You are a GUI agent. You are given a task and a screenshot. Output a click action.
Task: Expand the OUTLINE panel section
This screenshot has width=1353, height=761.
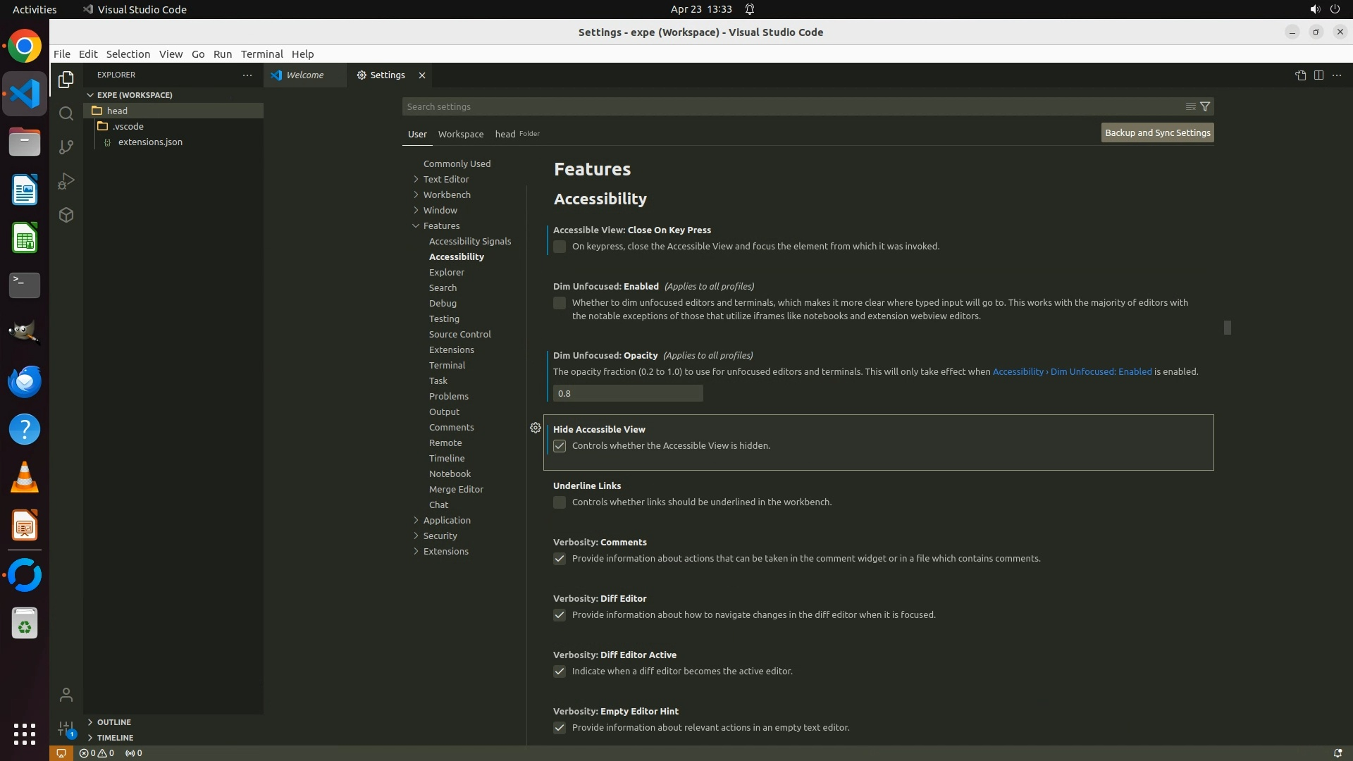click(113, 722)
